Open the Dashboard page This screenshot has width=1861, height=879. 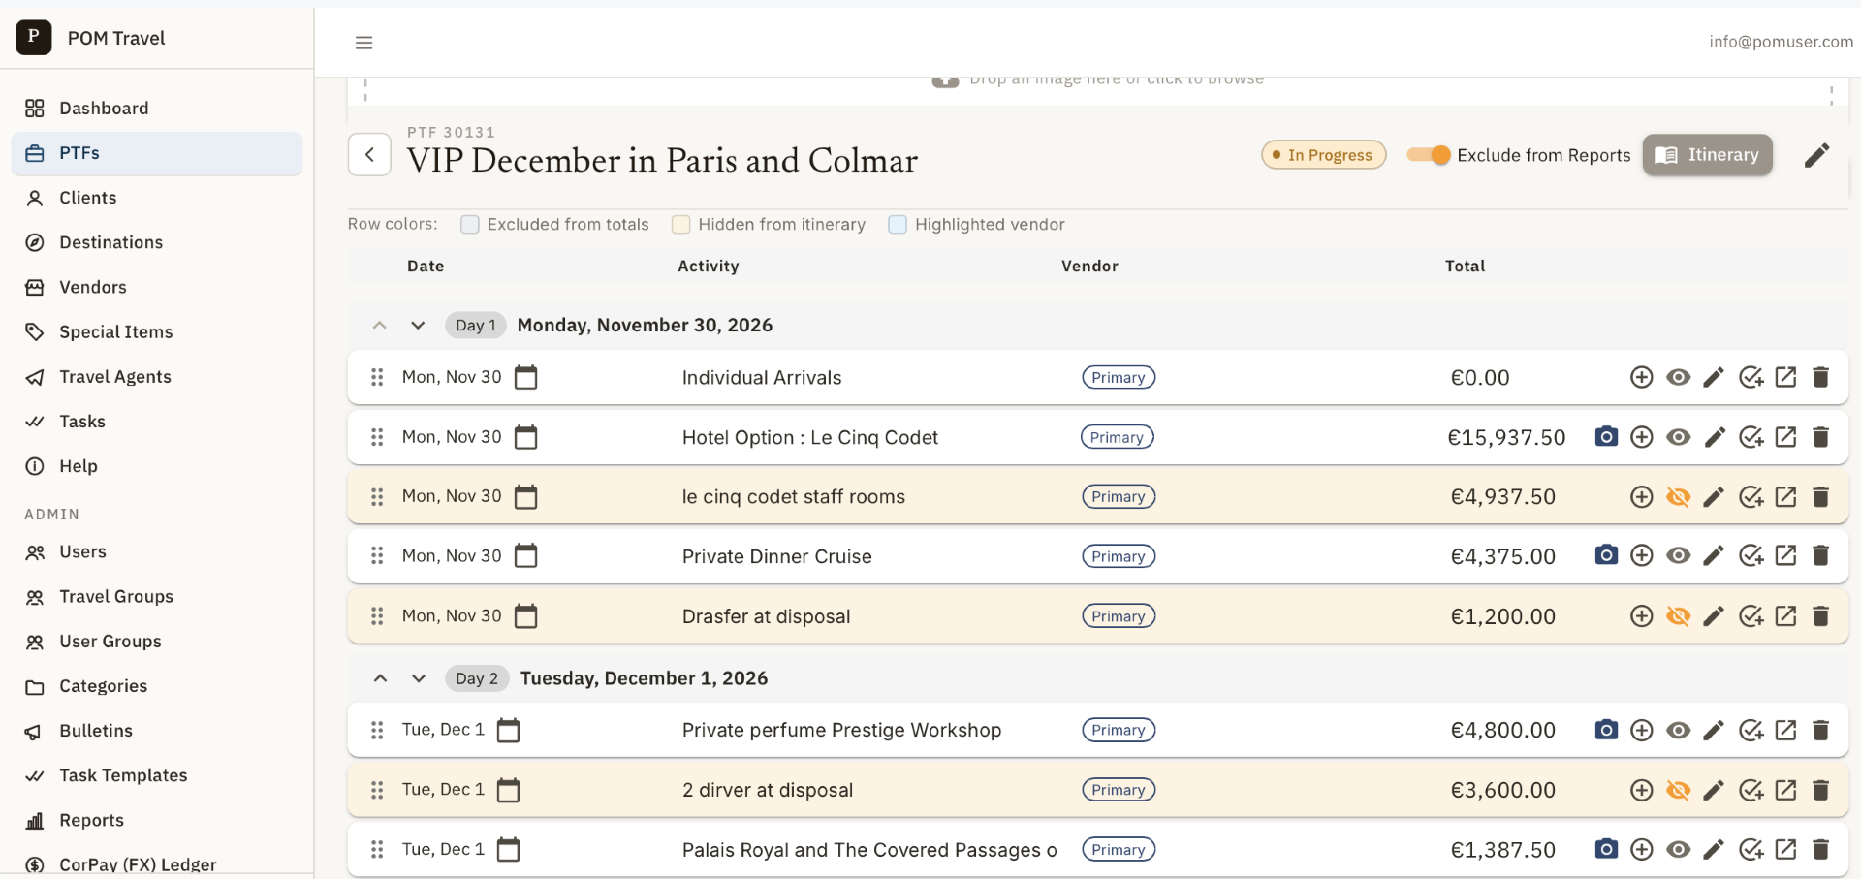[157, 109]
